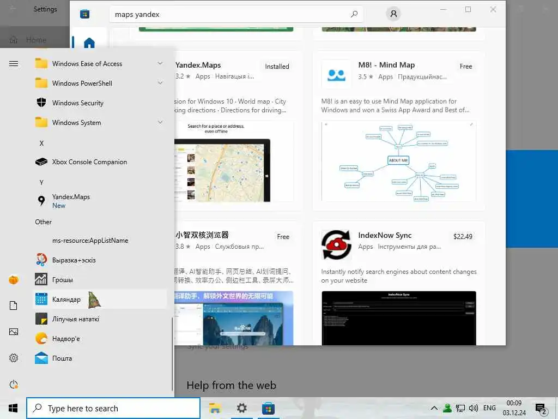Open the notification center icon
The width and height of the screenshot is (558, 419).
[x=540, y=408]
